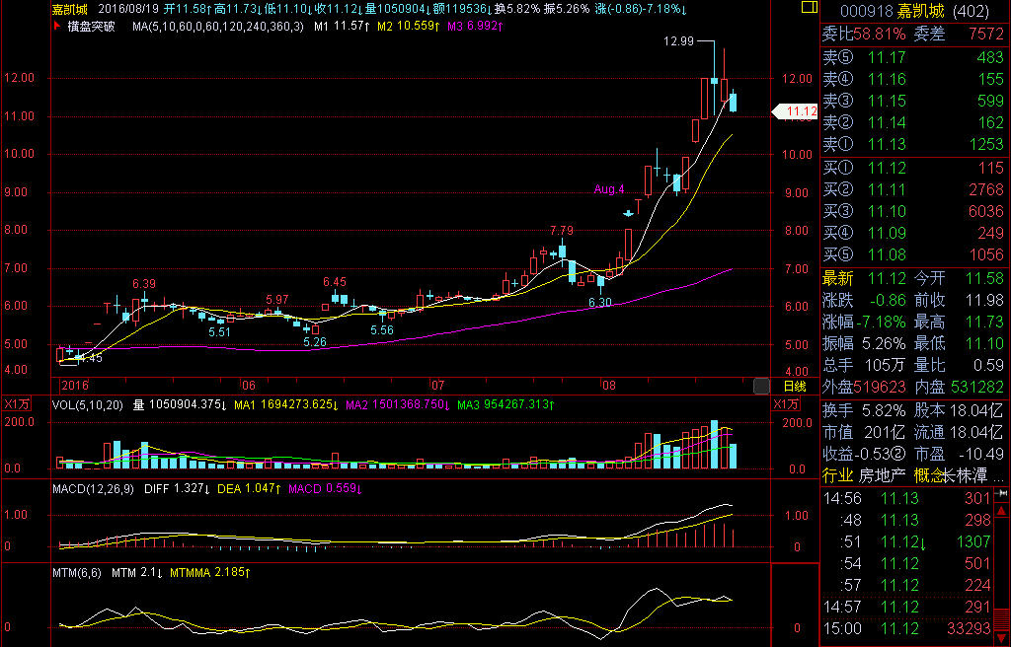
Task: Open the 日线 period selector
Action: [x=795, y=386]
